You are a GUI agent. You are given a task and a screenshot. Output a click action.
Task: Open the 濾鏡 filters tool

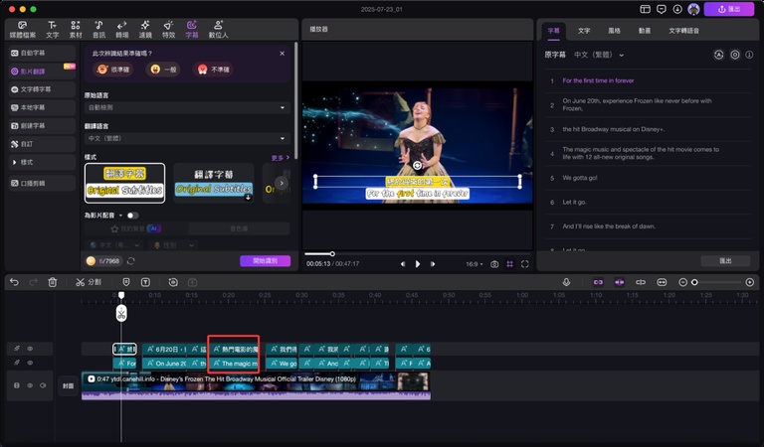coord(145,29)
